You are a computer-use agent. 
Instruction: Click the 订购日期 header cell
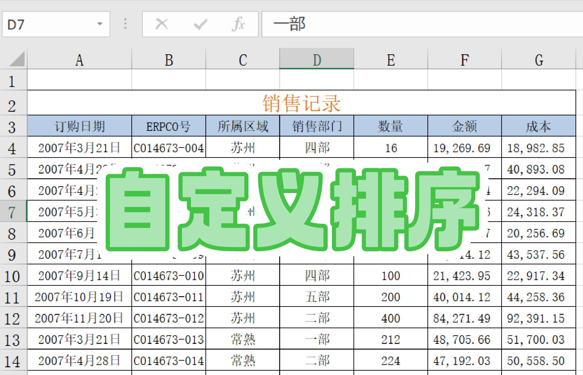click(x=80, y=126)
